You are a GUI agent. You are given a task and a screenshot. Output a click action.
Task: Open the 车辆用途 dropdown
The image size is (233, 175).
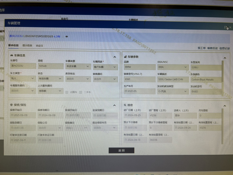(105, 67)
